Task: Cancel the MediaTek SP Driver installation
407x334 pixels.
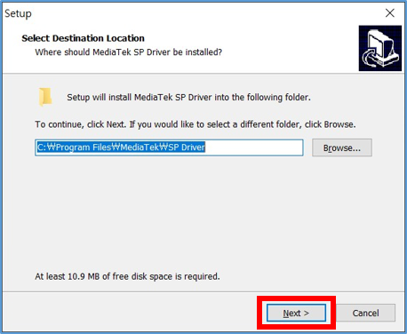Action: [x=365, y=313]
